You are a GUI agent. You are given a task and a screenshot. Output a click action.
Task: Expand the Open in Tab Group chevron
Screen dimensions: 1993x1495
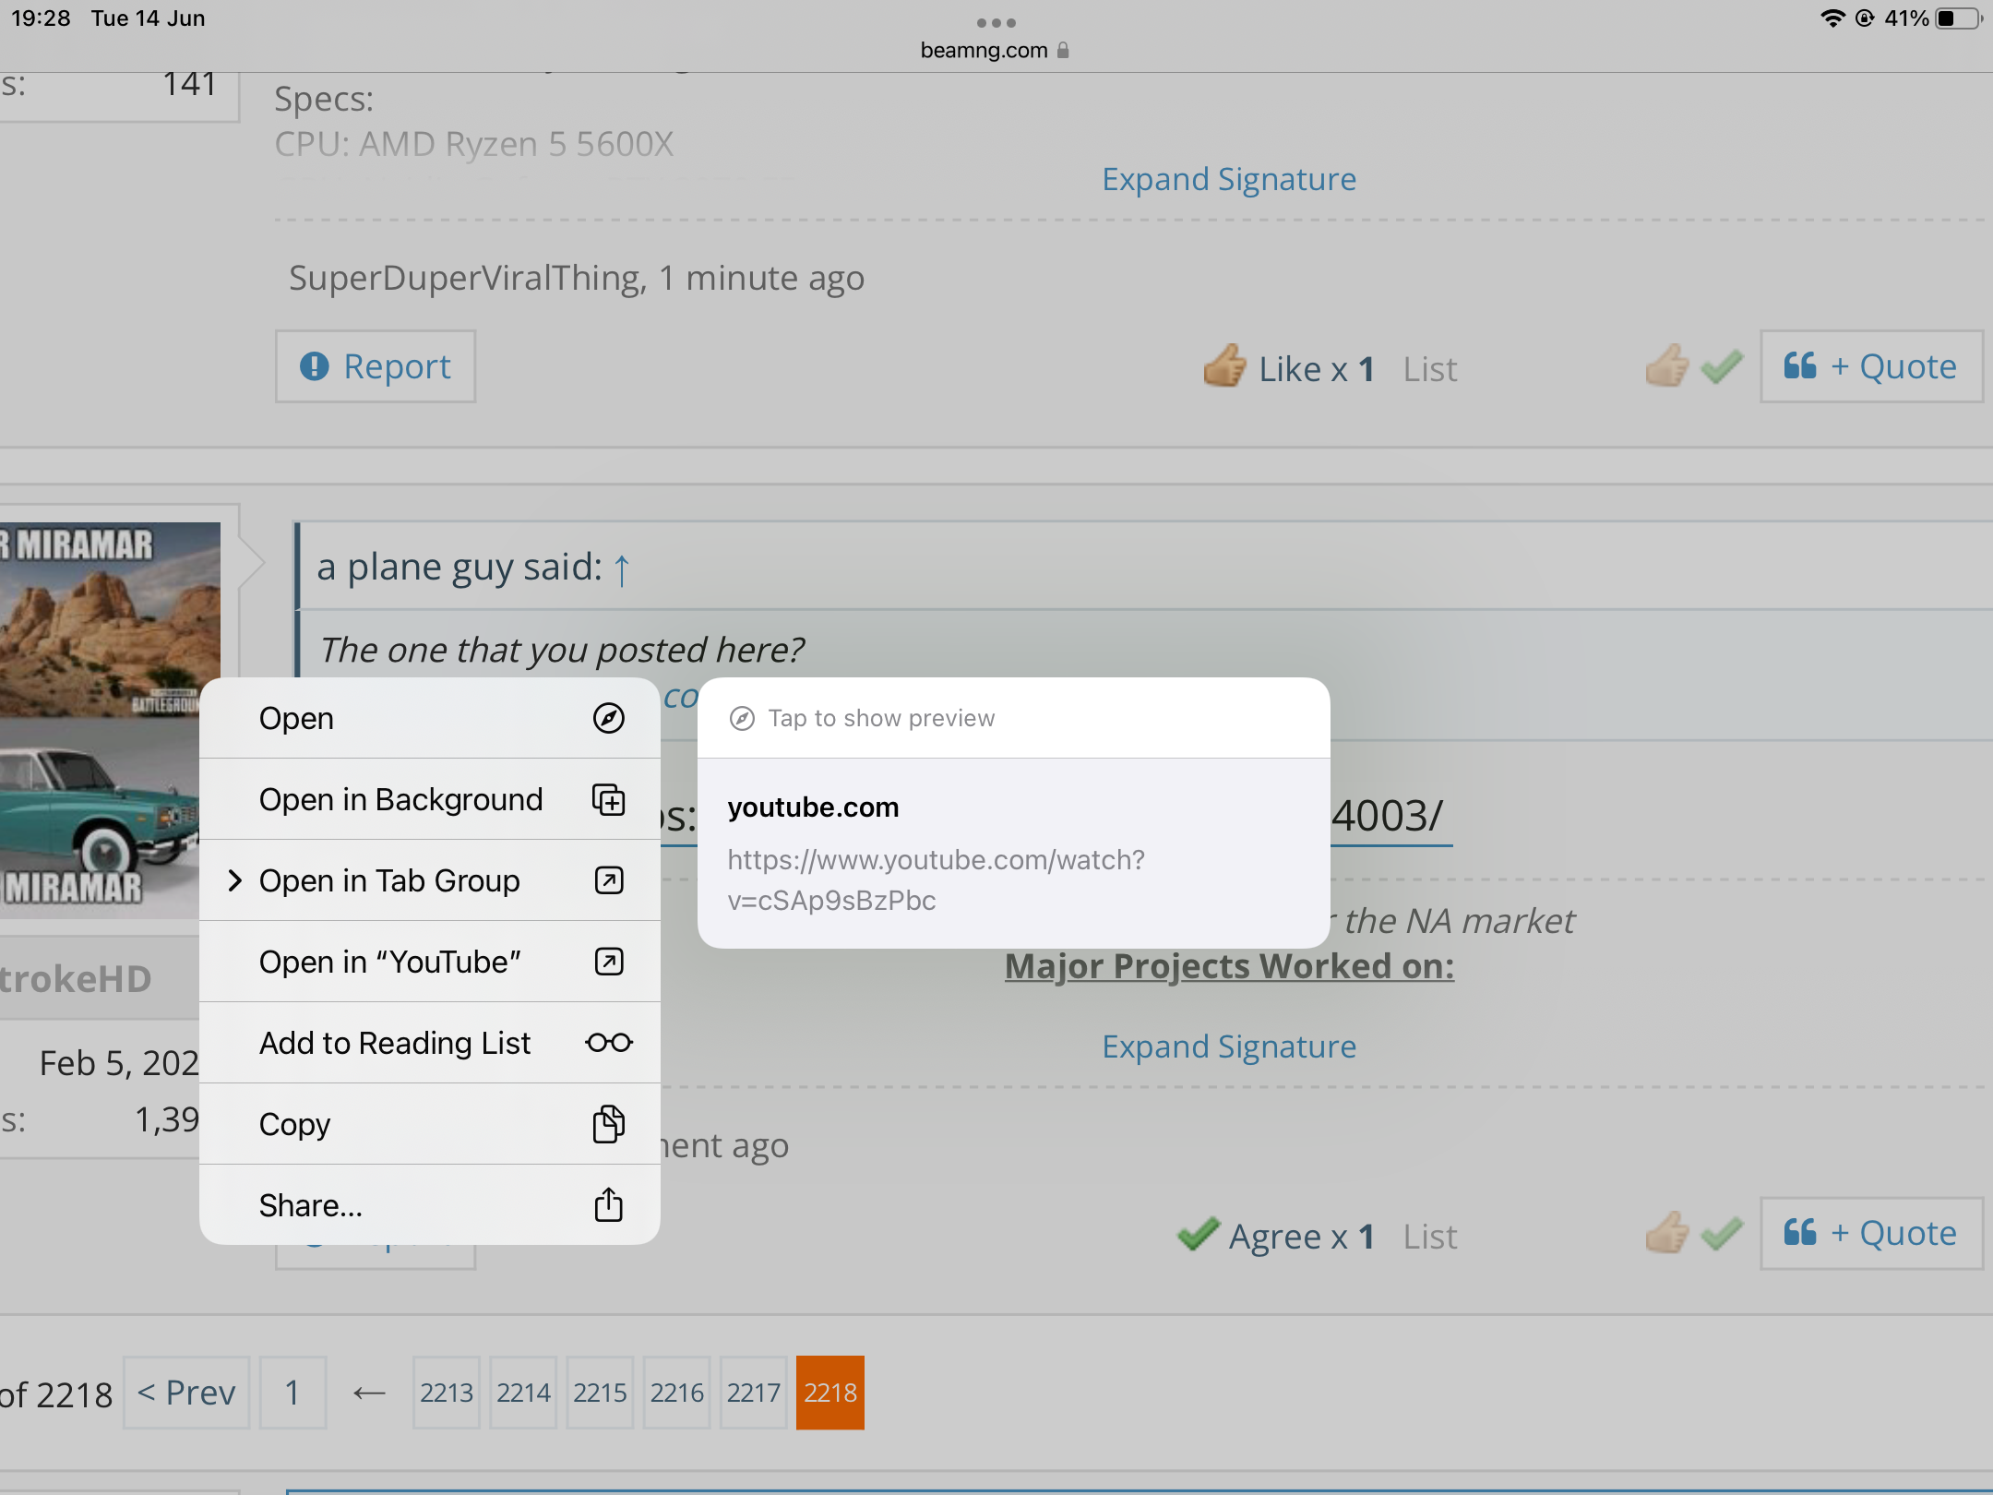(234, 880)
